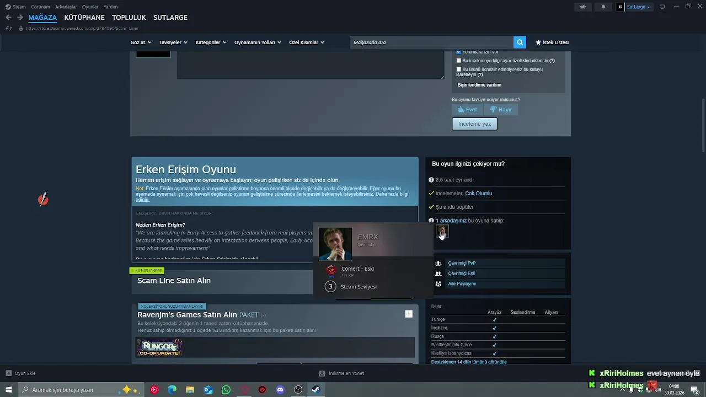
Task: Expand the Kategoriler dropdown
Action: 211,42
